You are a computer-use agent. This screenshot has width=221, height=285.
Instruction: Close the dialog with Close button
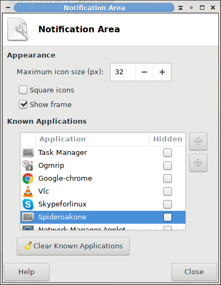194,272
